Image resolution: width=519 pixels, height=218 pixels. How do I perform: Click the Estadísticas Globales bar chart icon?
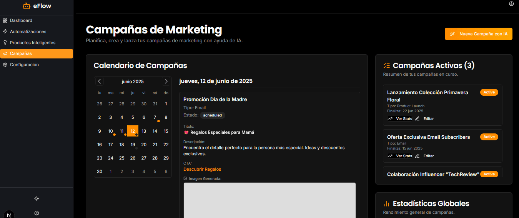[387, 204]
